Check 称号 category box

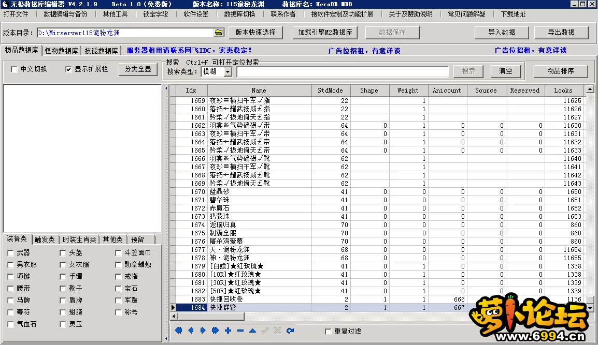118,312
